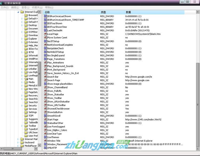Viewport: 200px width, 156px height.
Task: Select the Toolbar key folder icon
Action: (x=26, y=126)
